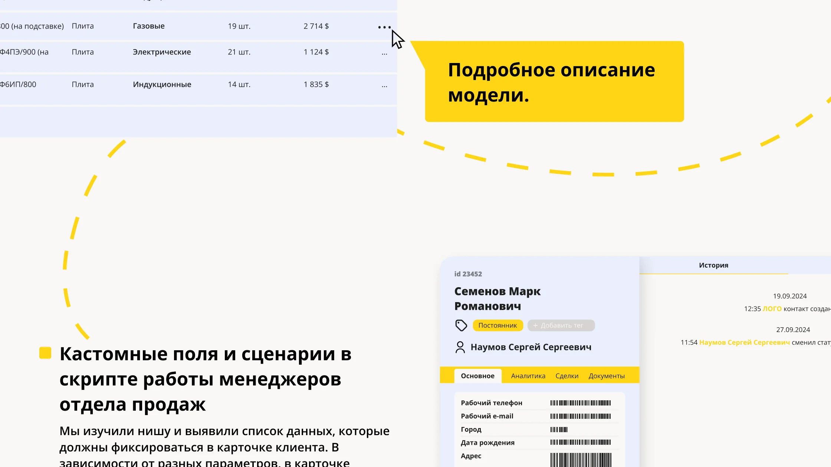The height and width of the screenshot is (467, 831).
Task: Open three-dot menu for Газовые row
Action: point(384,27)
